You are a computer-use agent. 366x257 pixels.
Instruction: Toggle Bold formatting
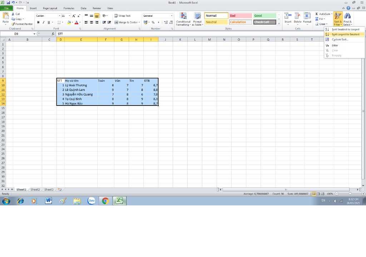[x=38, y=22]
